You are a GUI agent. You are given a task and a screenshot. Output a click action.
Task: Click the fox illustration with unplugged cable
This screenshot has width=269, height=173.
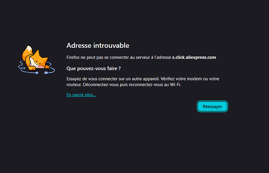tap(37, 60)
